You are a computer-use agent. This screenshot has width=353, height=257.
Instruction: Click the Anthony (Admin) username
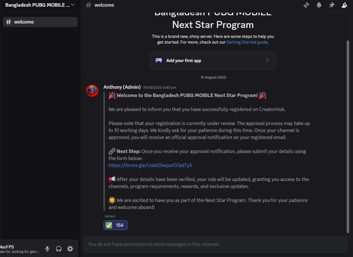click(122, 87)
